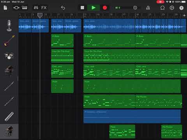Tap the Wi-Fi status icon
This screenshot has height=140, width=187.
coord(167,2)
